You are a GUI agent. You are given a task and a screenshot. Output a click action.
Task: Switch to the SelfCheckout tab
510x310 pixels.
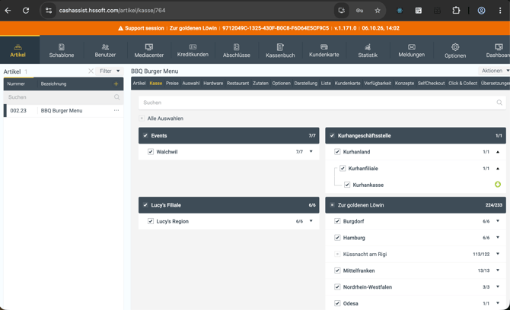[x=431, y=84]
